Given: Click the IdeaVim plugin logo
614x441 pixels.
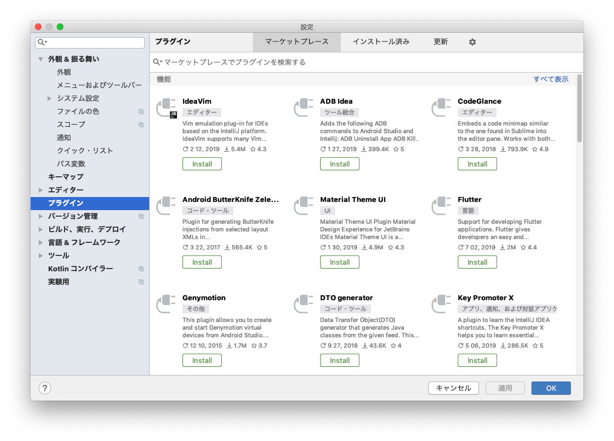Looking at the screenshot, I should pyautogui.click(x=166, y=108).
